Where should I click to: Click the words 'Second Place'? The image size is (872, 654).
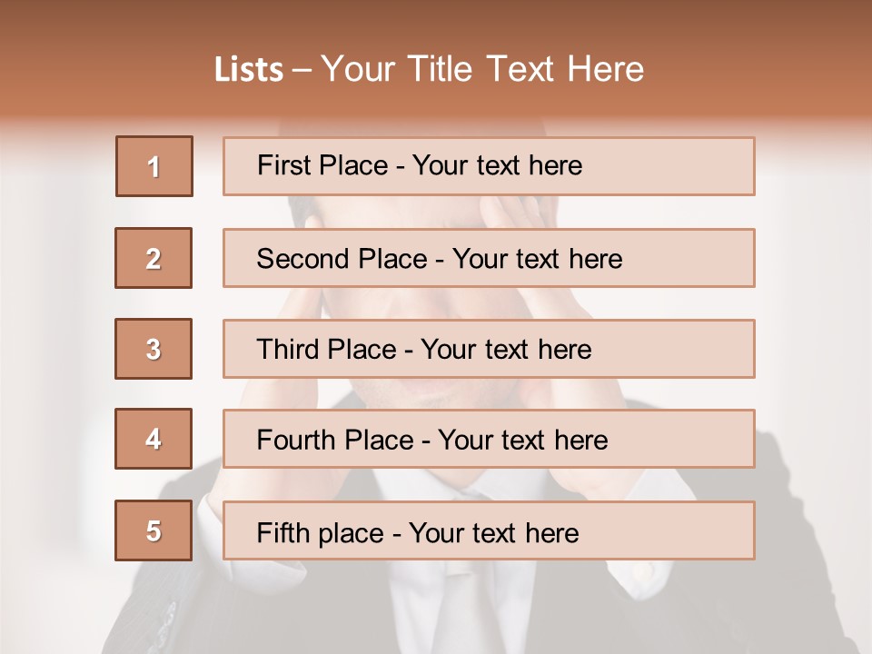coord(342,259)
